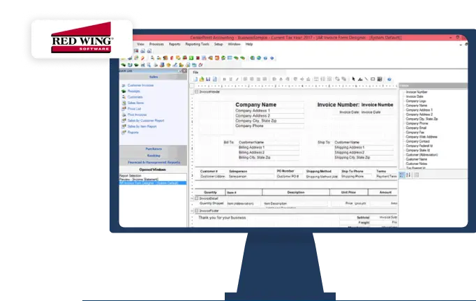Open the designer File menu
Image resolution: width=476 pixels, height=301 pixels.
point(195,73)
